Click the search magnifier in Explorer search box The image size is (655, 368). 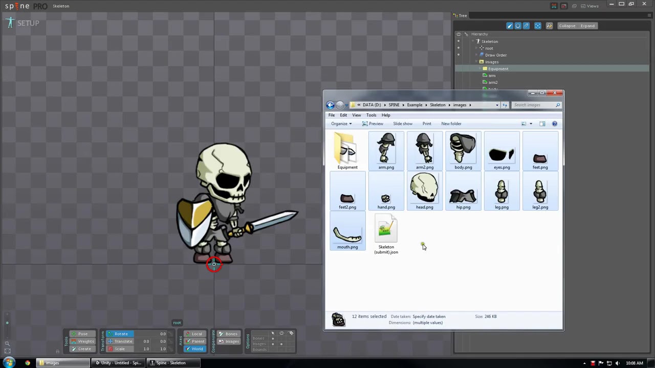coord(558,105)
